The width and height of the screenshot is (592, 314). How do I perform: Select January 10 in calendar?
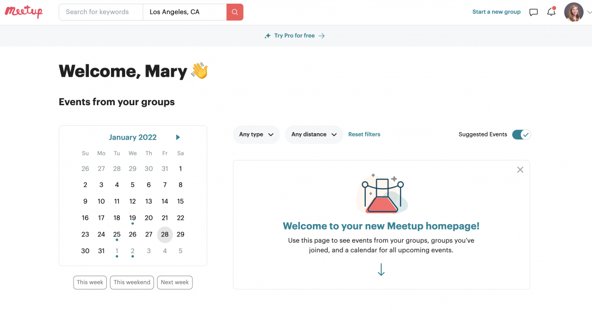pos(101,201)
